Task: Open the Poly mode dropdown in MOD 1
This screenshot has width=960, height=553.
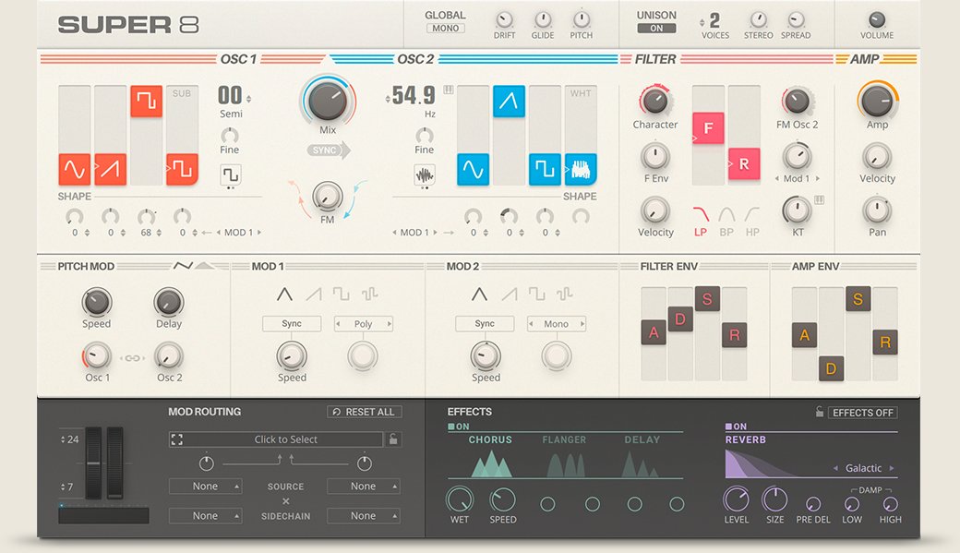Action: (363, 324)
